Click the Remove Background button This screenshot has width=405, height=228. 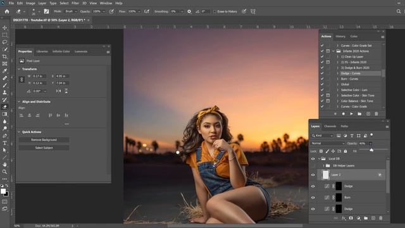click(44, 140)
